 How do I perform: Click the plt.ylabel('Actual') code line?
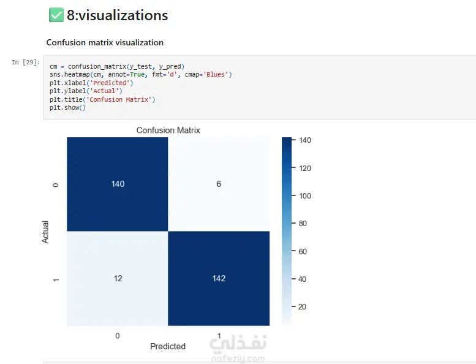88,91
